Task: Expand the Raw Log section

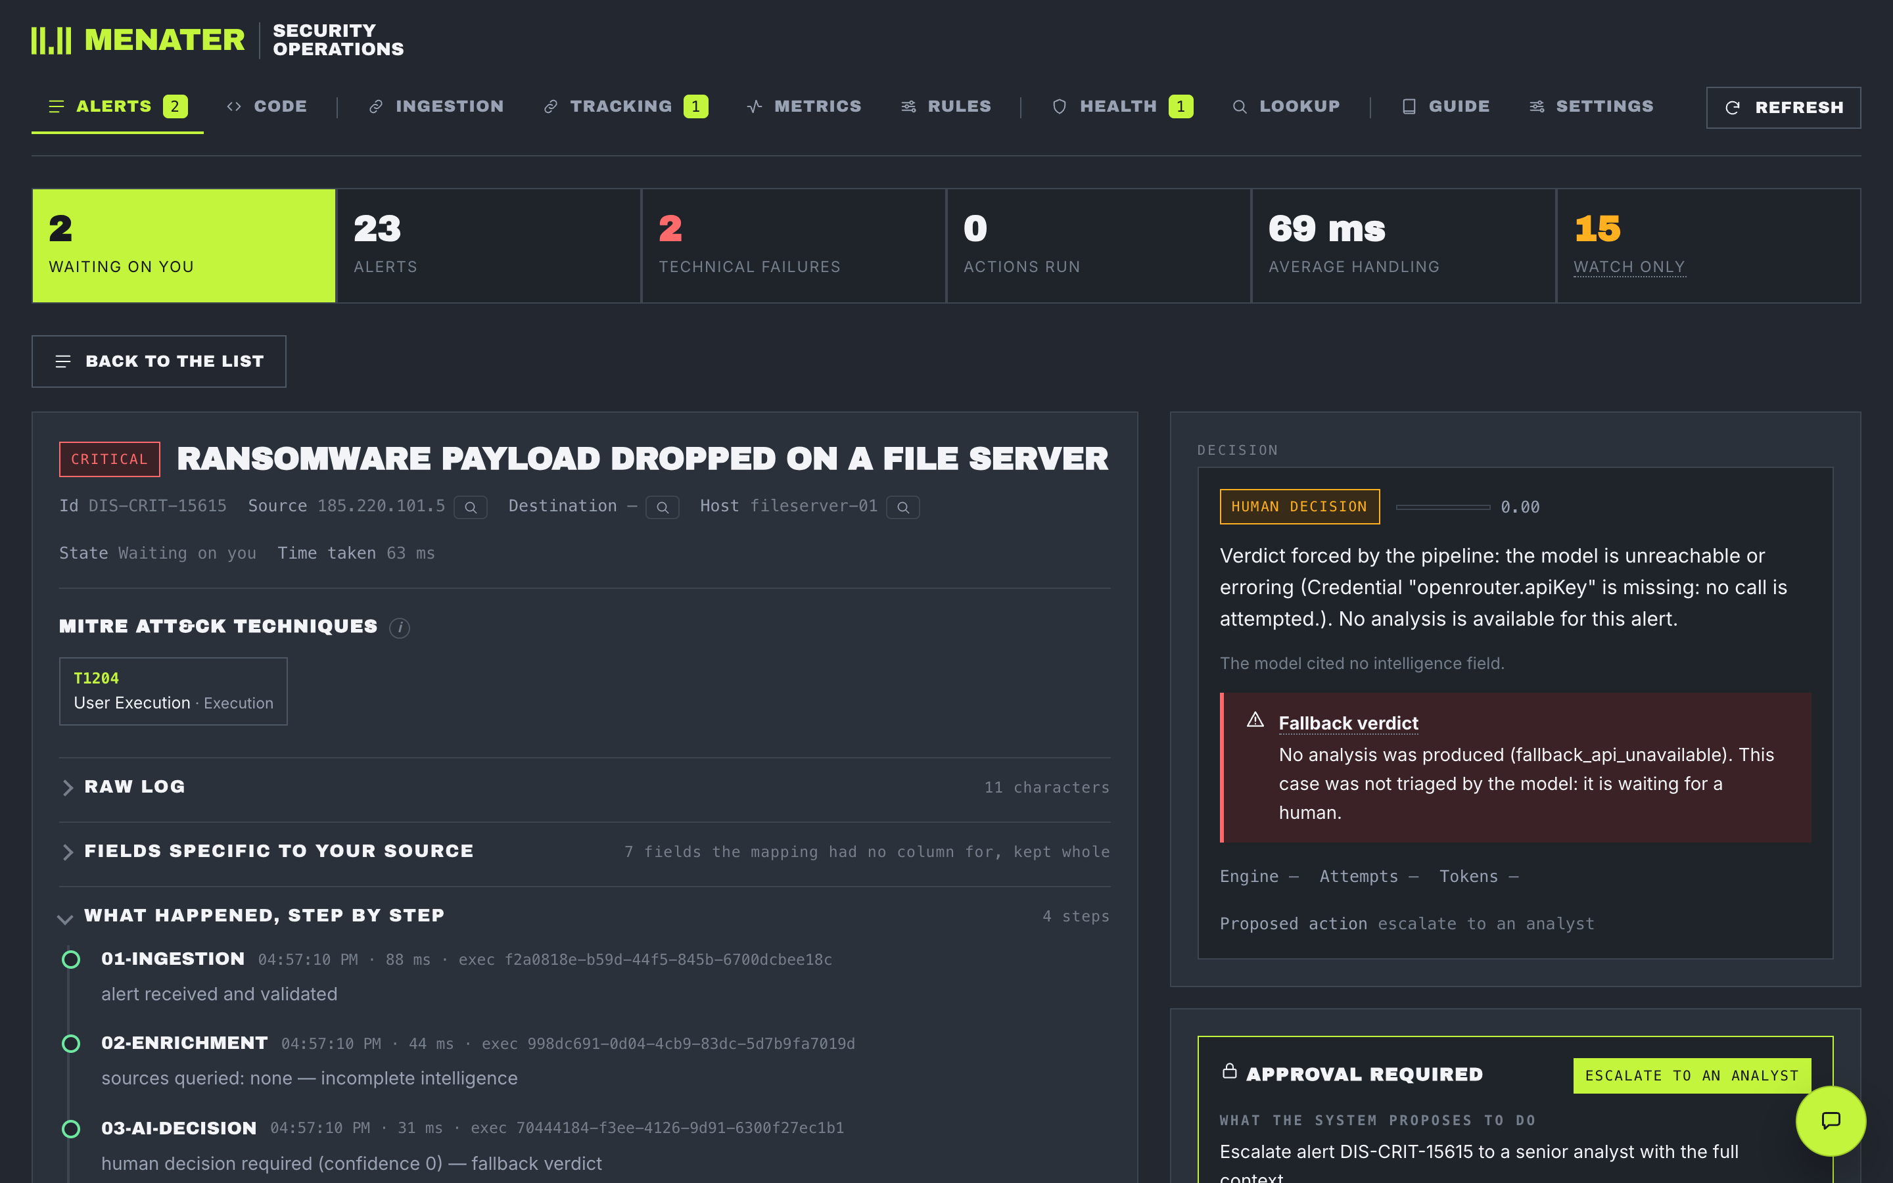Action: [584, 787]
